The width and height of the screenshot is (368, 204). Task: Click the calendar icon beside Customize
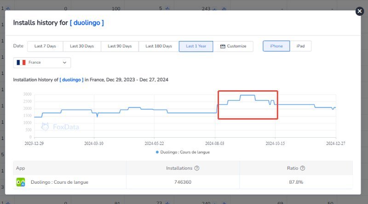point(223,47)
